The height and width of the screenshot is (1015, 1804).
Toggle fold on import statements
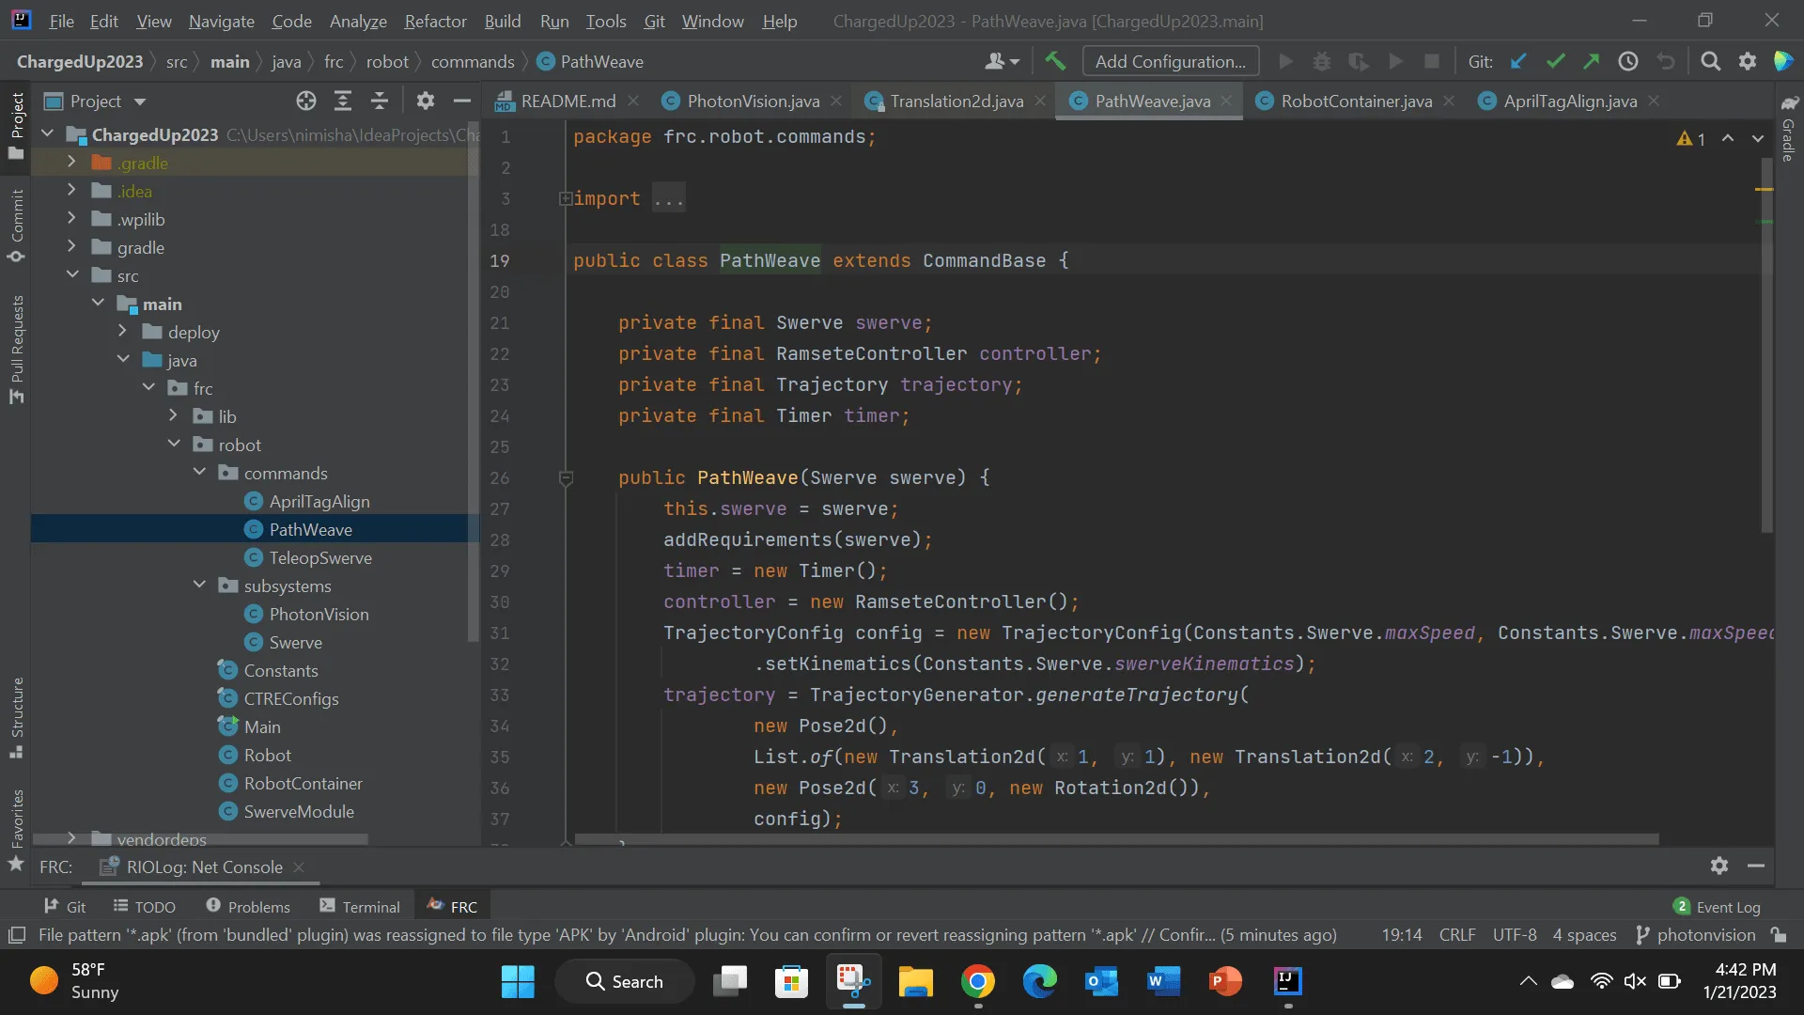pyautogui.click(x=566, y=199)
